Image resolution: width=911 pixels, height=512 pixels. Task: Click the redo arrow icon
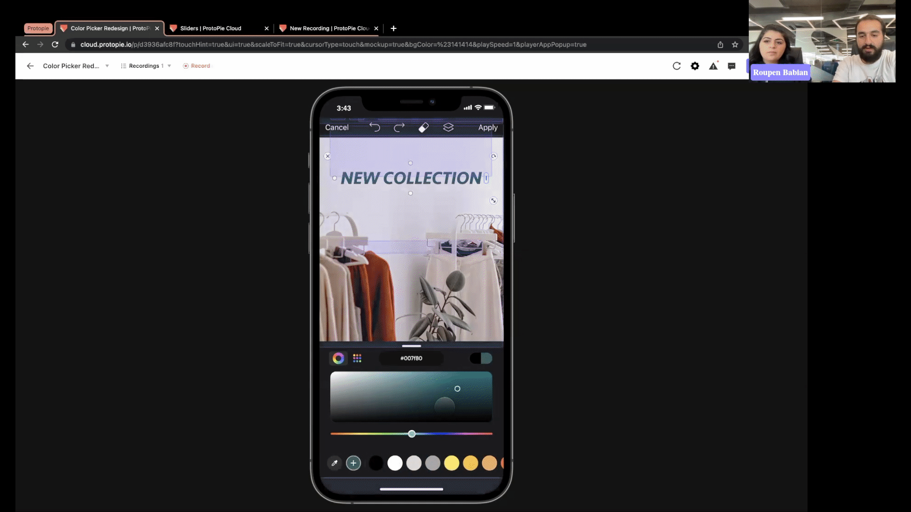[x=399, y=127]
